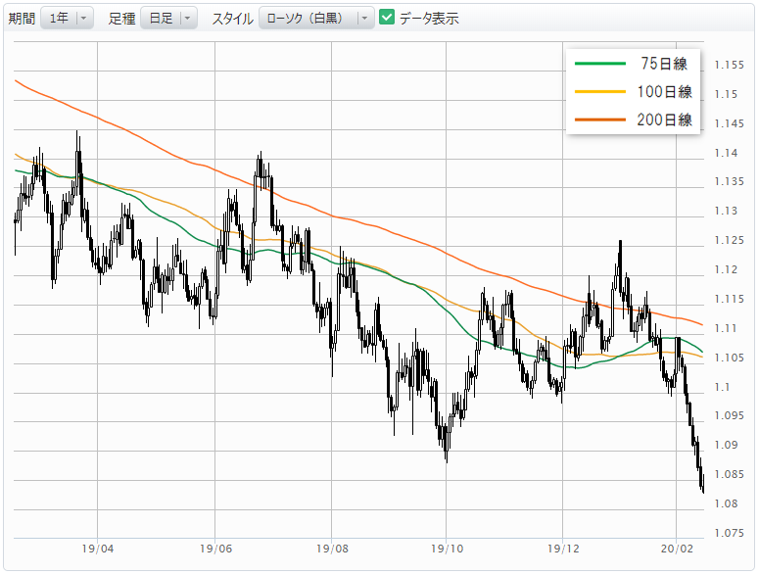Viewport: 759px width, 574px height.
Task: Toggle the データ表示 checkbox
Action: point(387,18)
